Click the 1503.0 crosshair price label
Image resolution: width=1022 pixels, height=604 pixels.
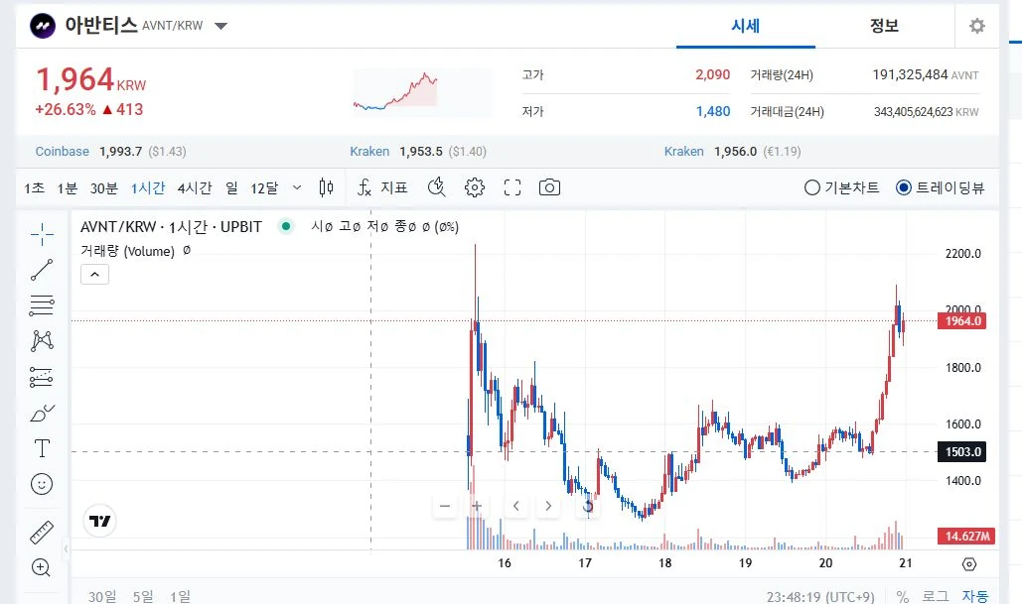pyautogui.click(x=961, y=451)
